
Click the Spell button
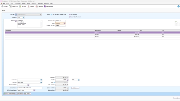point(27,94)
